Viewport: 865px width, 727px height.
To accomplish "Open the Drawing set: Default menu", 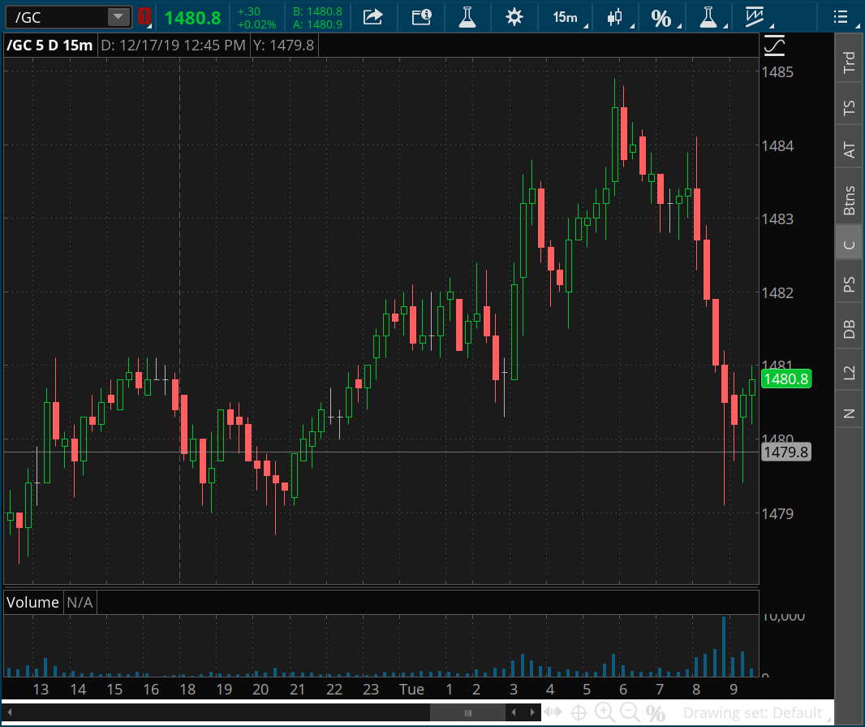I will [757, 712].
